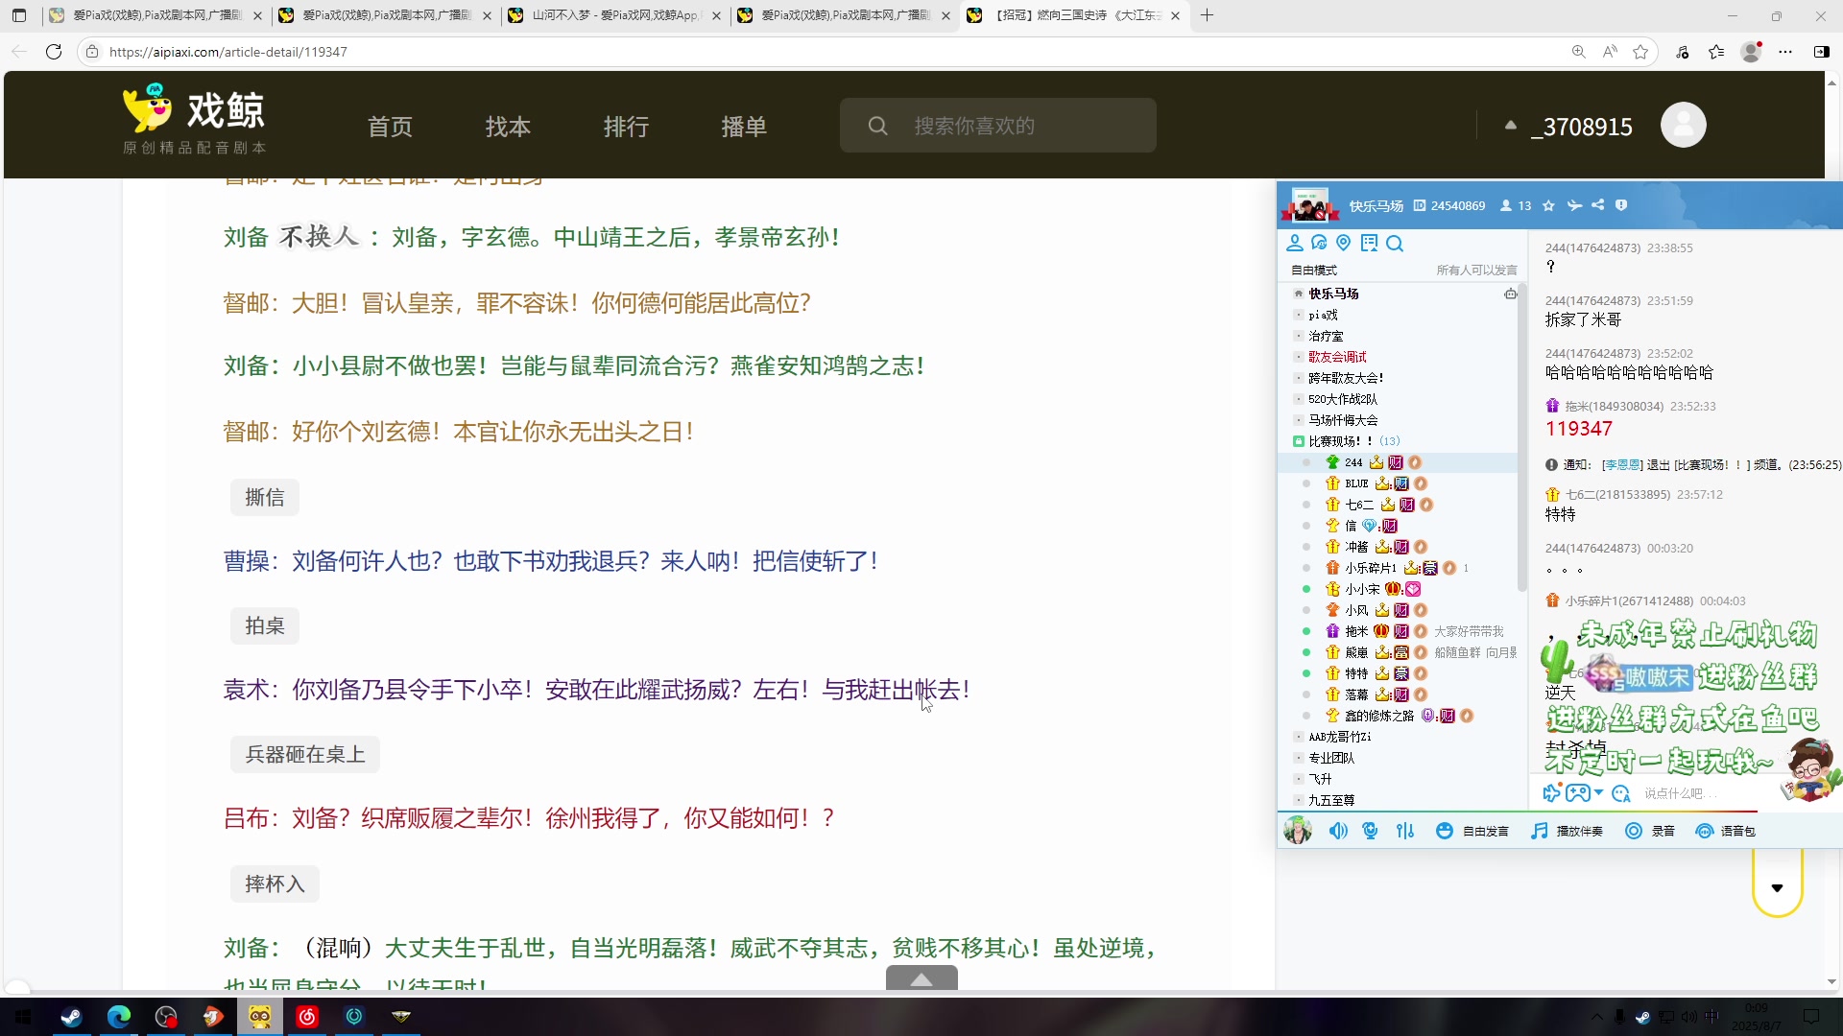
Task: Click the game controller icon above chat input
Action: point(1577,793)
